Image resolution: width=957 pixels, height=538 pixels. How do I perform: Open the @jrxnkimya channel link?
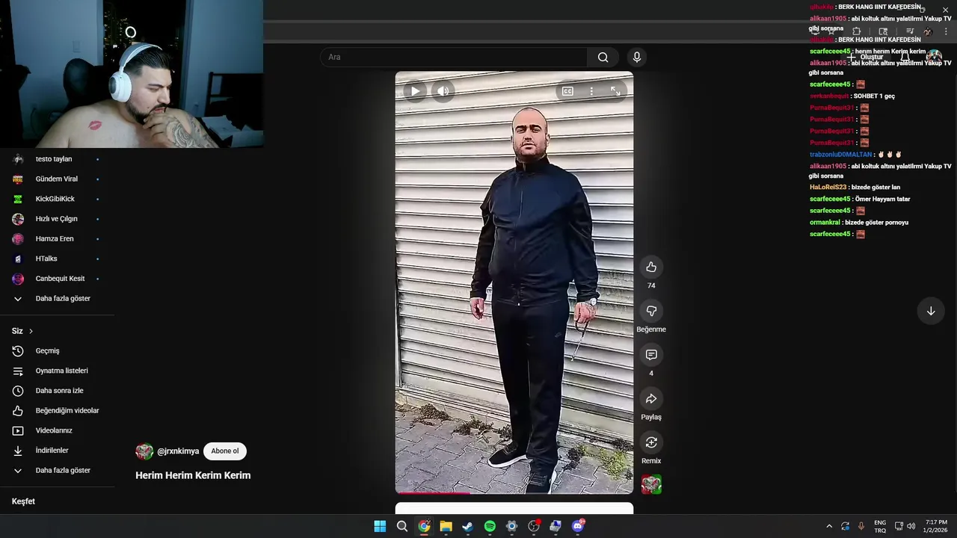[x=178, y=451]
